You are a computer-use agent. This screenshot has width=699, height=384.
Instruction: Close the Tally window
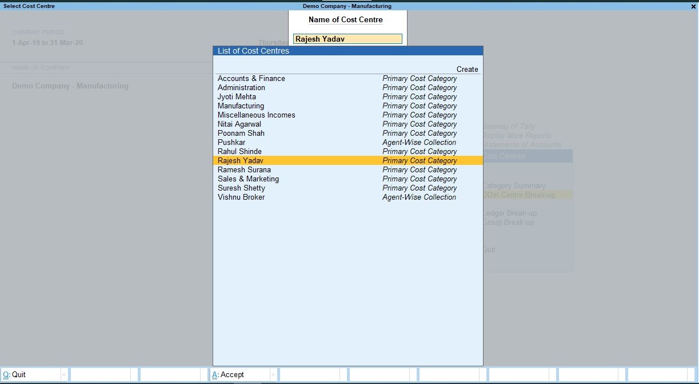692,6
